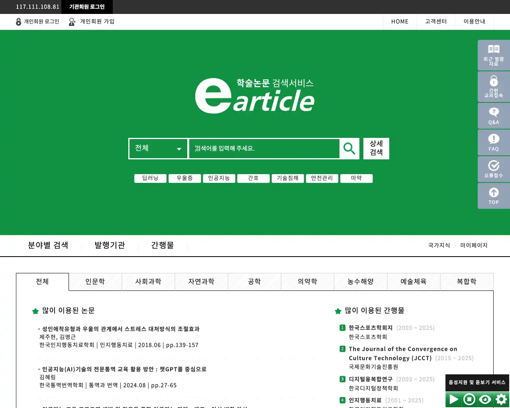The image size is (510, 408).
Task: Click 개인회원 로그인 link
Action: (41, 22)
